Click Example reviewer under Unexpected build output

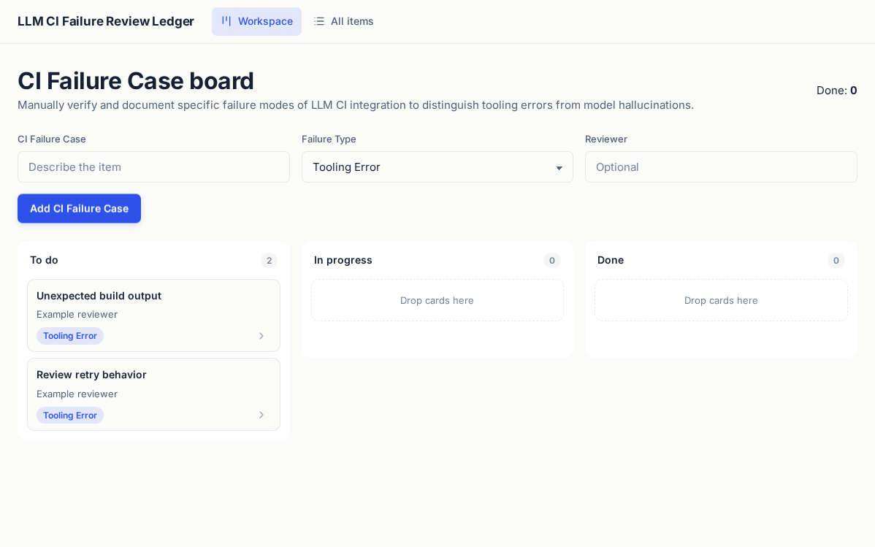pyautogui.click(x=77, y=314)
